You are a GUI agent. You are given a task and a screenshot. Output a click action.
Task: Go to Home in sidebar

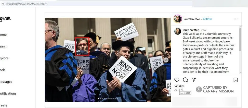[x=3, y=34]
